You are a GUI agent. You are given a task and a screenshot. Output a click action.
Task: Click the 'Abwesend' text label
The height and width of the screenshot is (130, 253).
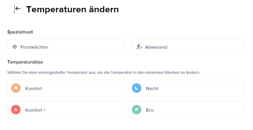click(x=156, y=47)
